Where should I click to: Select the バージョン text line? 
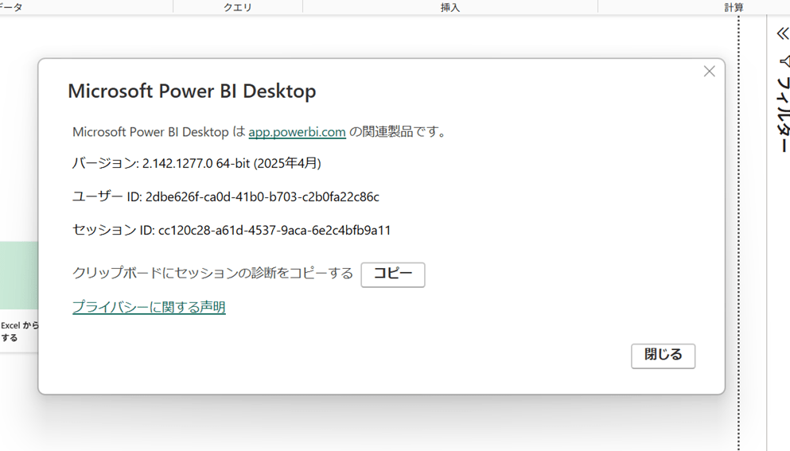[x=197, y=163]
